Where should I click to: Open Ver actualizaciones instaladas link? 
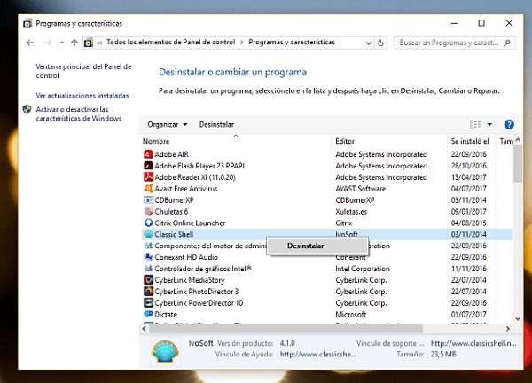[x=82, y=95]
